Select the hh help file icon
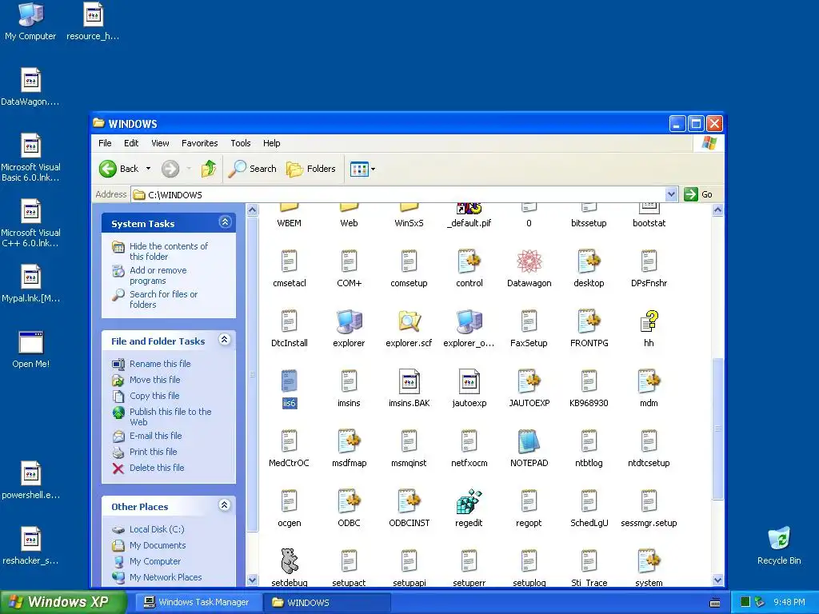The width and height of the screenshot is (819, 614). coord(649,321)
